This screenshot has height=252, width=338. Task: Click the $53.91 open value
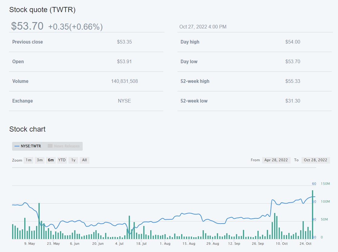[x=124, y=62]
